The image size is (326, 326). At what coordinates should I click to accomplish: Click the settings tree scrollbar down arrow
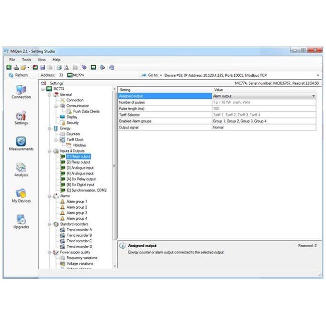(114, 266)
